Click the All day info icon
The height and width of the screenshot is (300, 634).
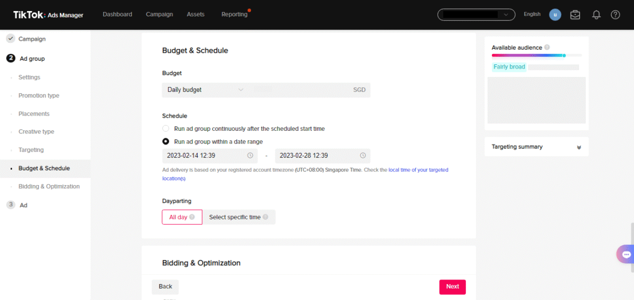[x=192, y=217]
